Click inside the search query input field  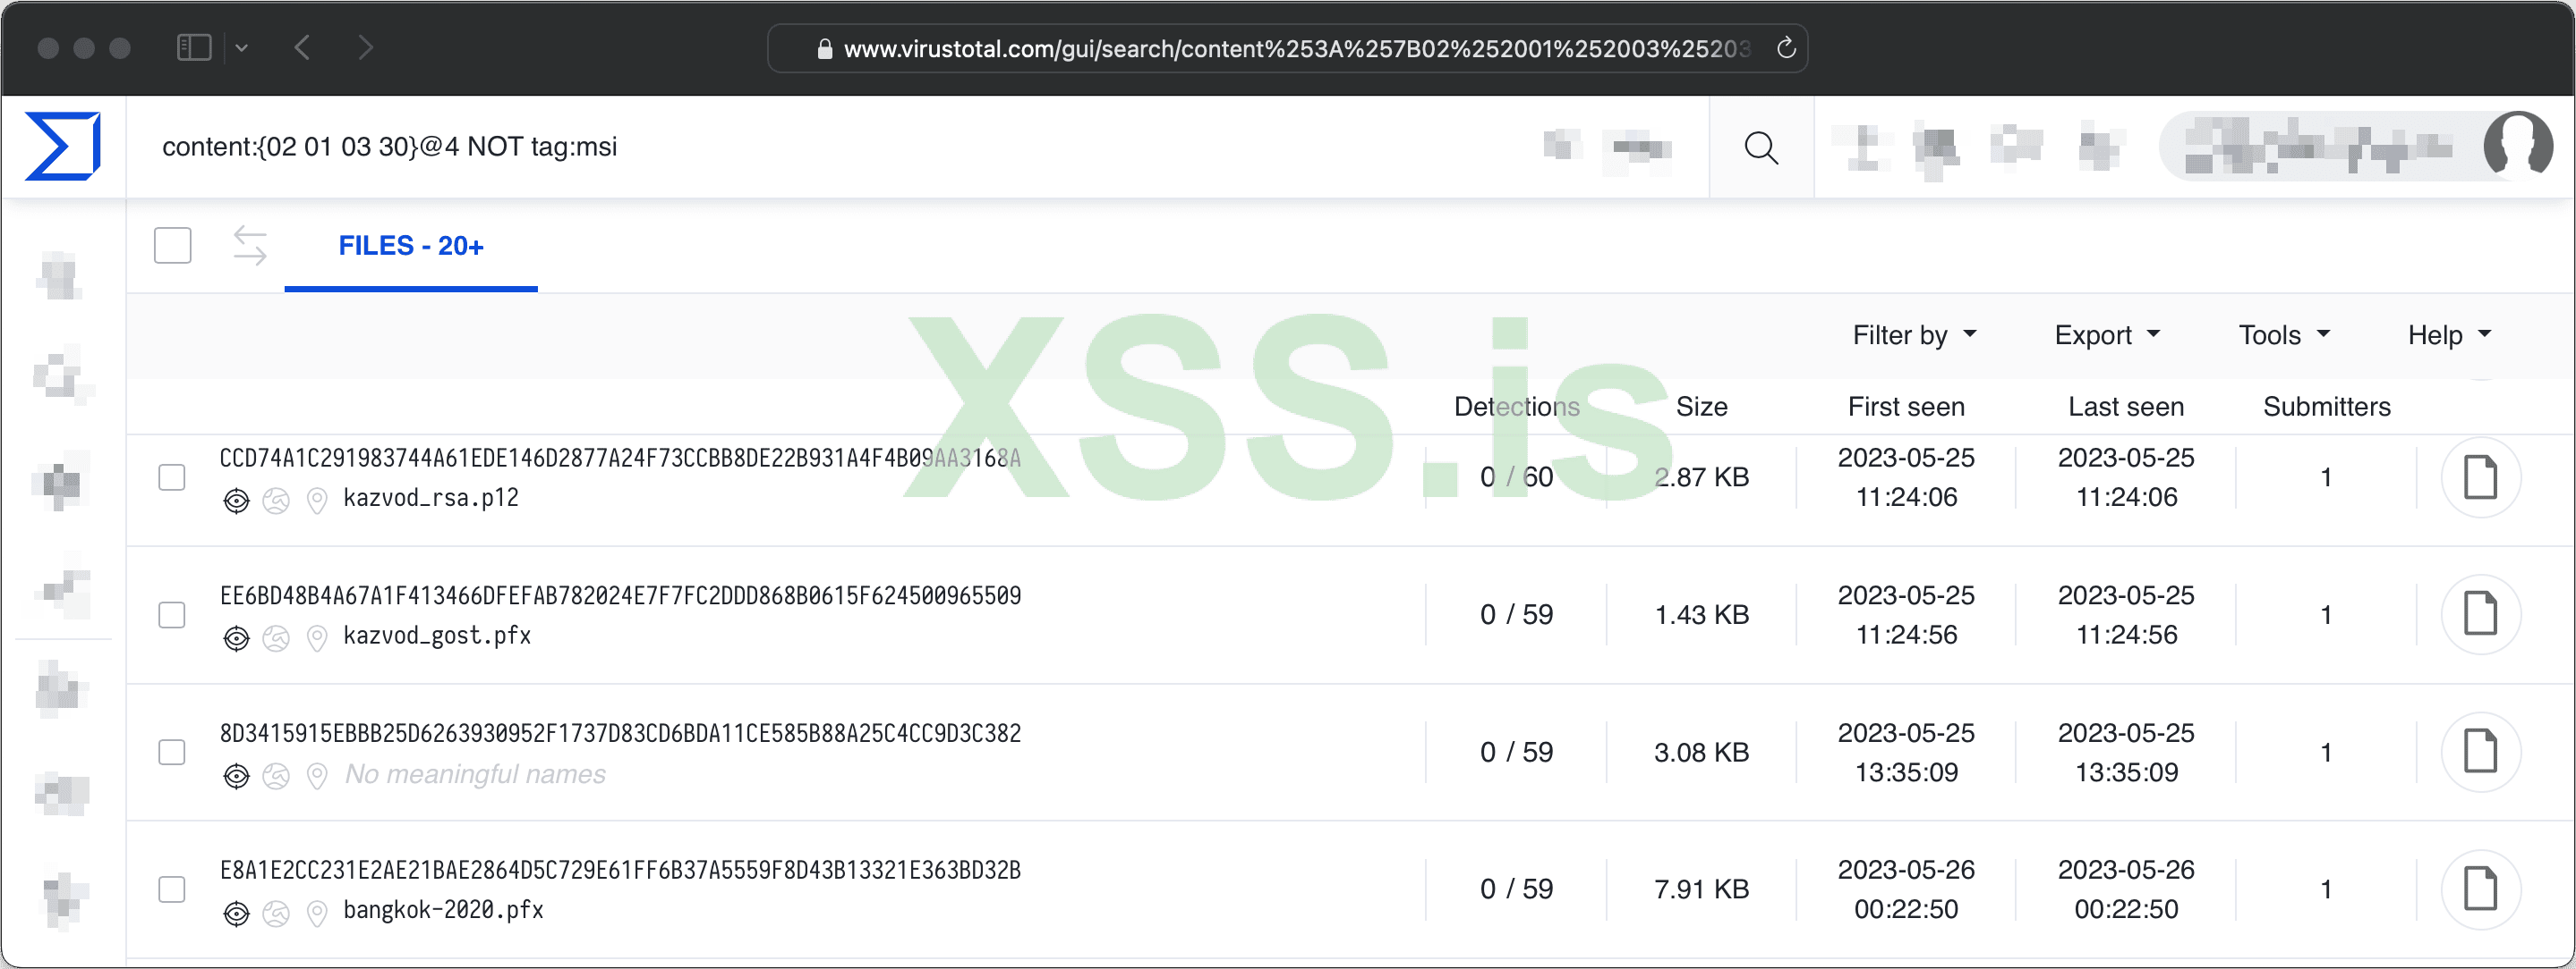pyautogui.click(x=700, y=146)
